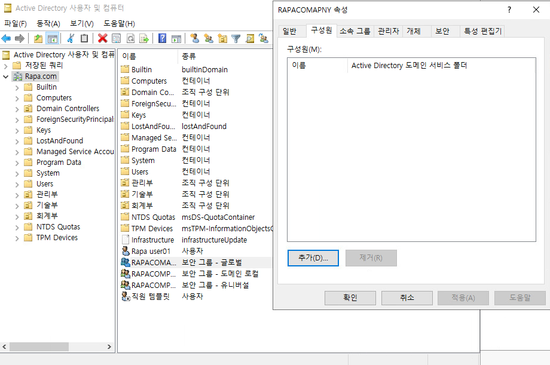
Task: Open the 도움말(H) menu
Action: pyautogui.click(x=119, y=23)
